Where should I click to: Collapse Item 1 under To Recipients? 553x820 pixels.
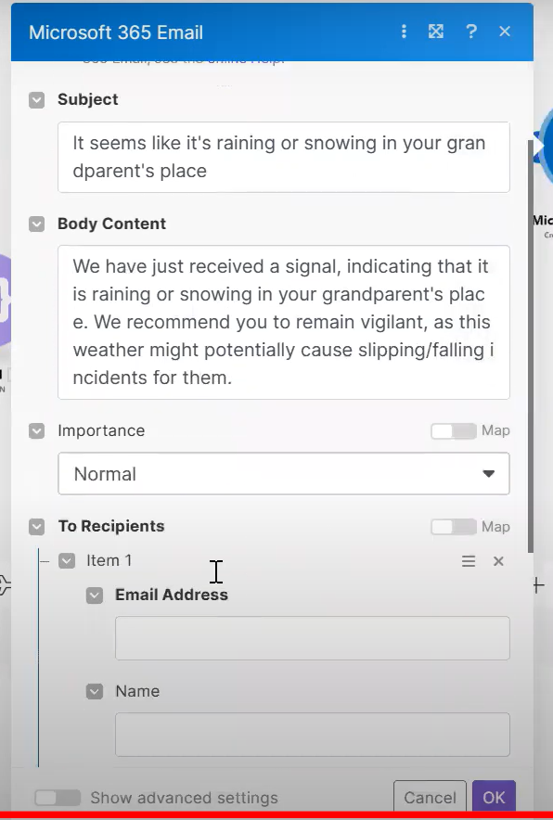click(67, 560)
